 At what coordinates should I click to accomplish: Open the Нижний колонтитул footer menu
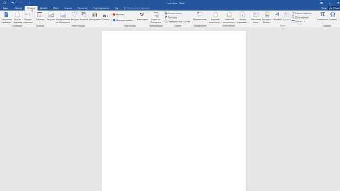point(229,18)
